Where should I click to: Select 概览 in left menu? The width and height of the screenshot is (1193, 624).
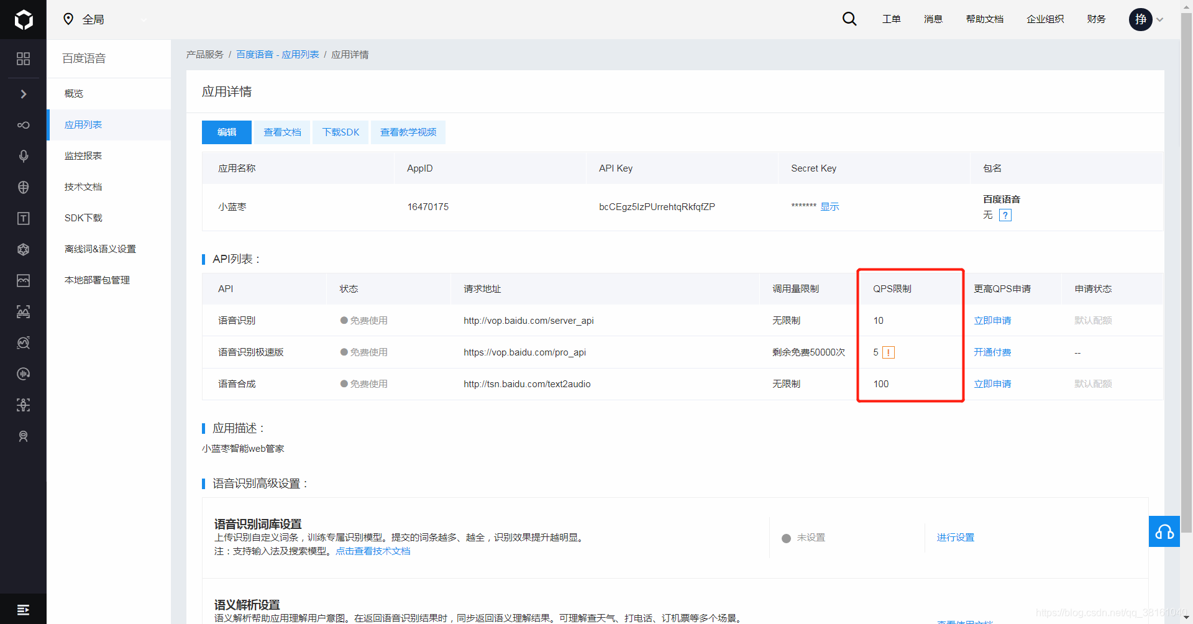click(109, 94)
